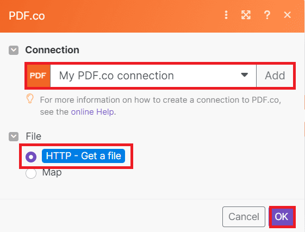Click the Map option label
The image size is (305, 232).
[x=52, y=173]
